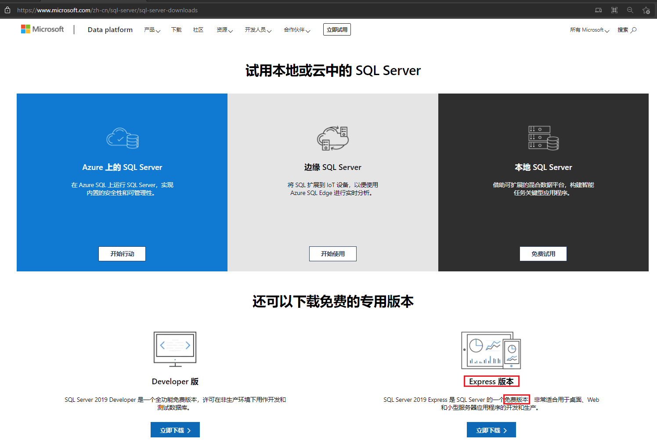Click the send-to-devices icon in address bar
This screenshot has width=657, height=440.
tap(598, 10)
